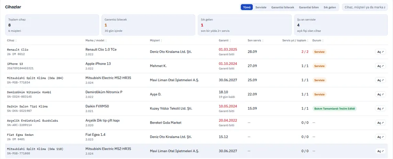Sort by Garanti column header

tap(225, 40)
